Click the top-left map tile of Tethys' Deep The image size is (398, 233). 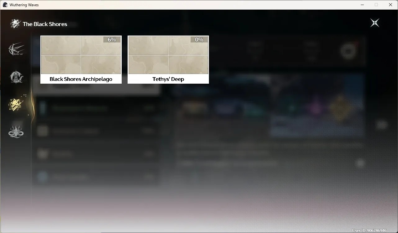click(x=148, y=46)
